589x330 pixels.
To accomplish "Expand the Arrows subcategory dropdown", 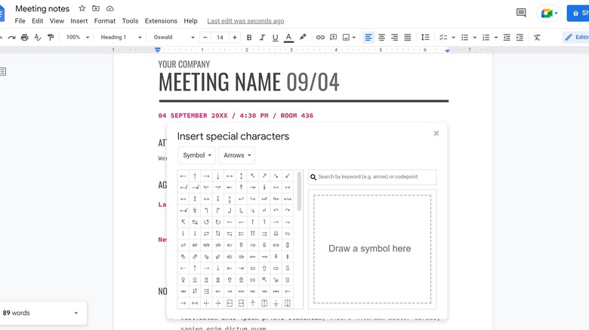I will pyautogui.click(x=237, y=155).
